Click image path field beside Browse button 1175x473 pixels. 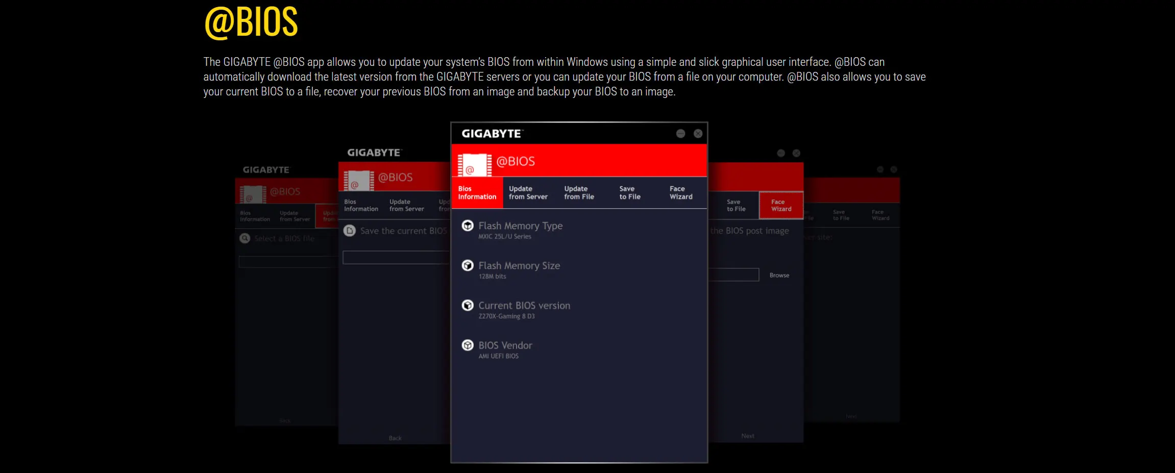(734, 275)
